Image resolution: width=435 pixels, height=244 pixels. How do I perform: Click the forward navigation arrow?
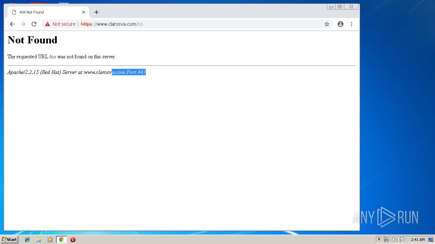tap(23, 24)
